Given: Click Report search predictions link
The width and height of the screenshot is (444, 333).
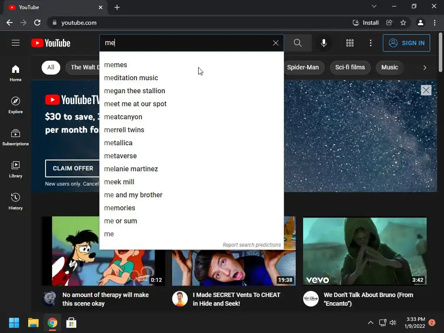Looking at the screenshot, I should [x=252, y=245].
